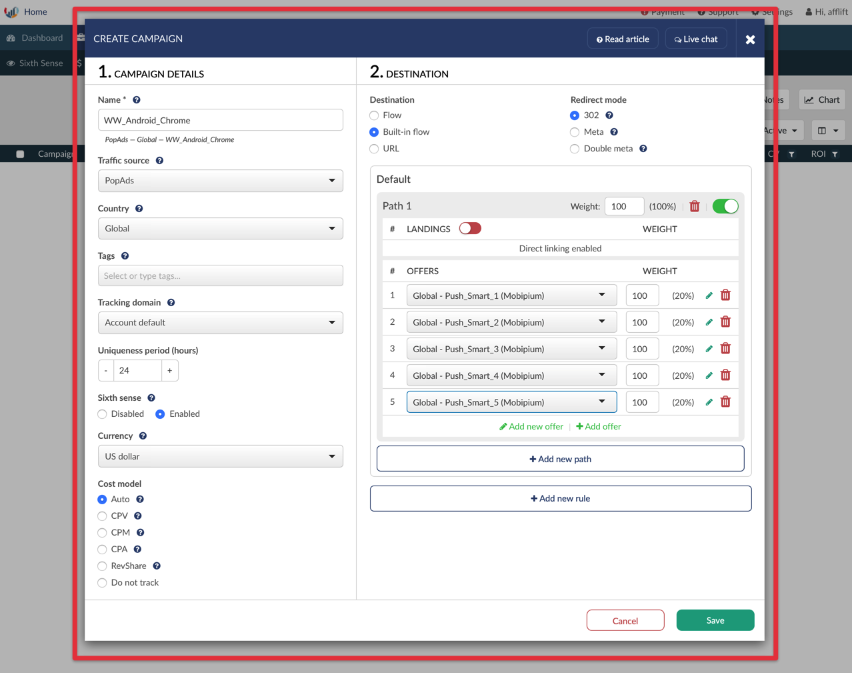Edit offer Push_Smart_5 with pencil icon
Viewport: 852px width, 673px height.
(x=709, y=402)
